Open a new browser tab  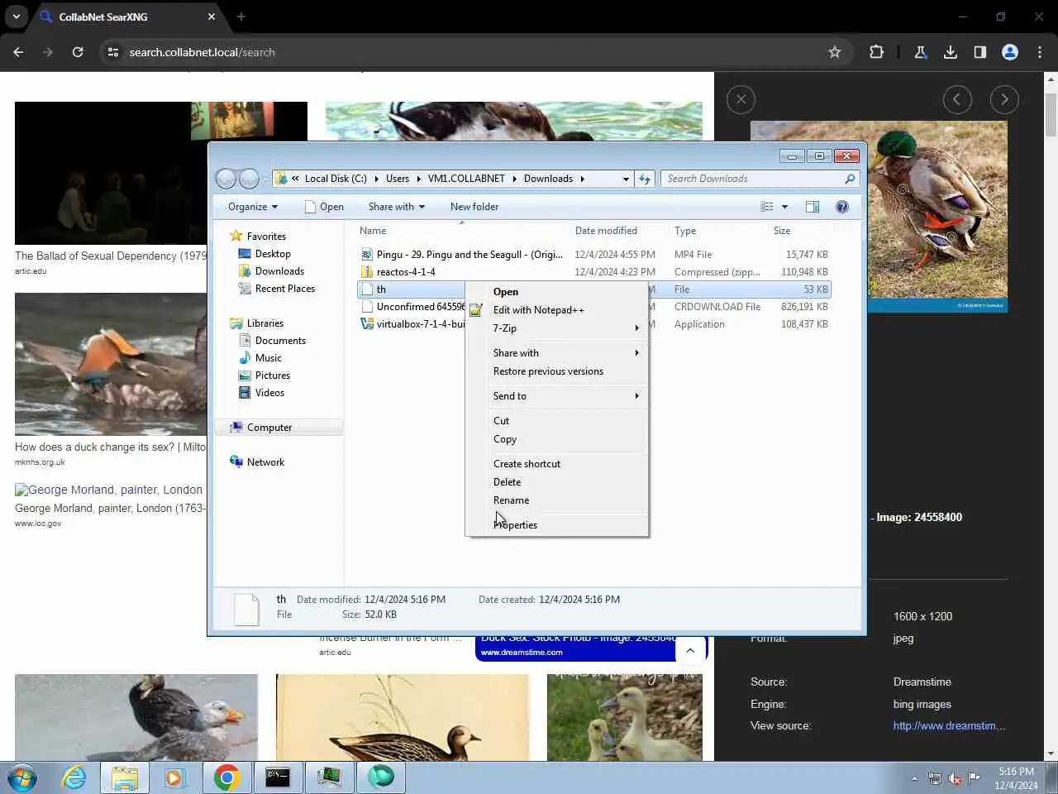tap(241, 17)
